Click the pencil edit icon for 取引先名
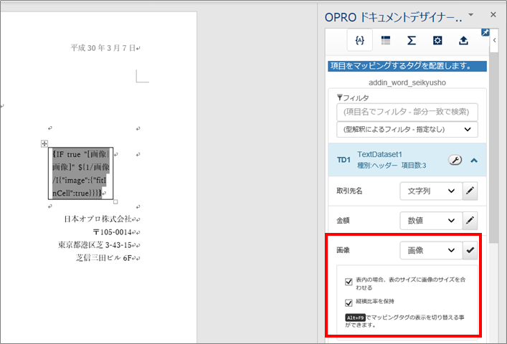 click(470, 191)
